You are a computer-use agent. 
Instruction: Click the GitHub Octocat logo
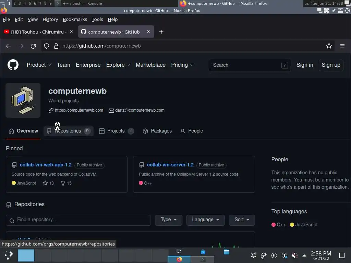pyautogui.click(x=13, y=65)
